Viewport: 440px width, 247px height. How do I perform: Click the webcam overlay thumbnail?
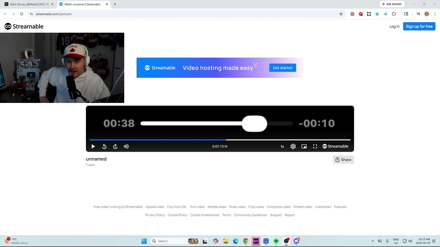point(62,68)
